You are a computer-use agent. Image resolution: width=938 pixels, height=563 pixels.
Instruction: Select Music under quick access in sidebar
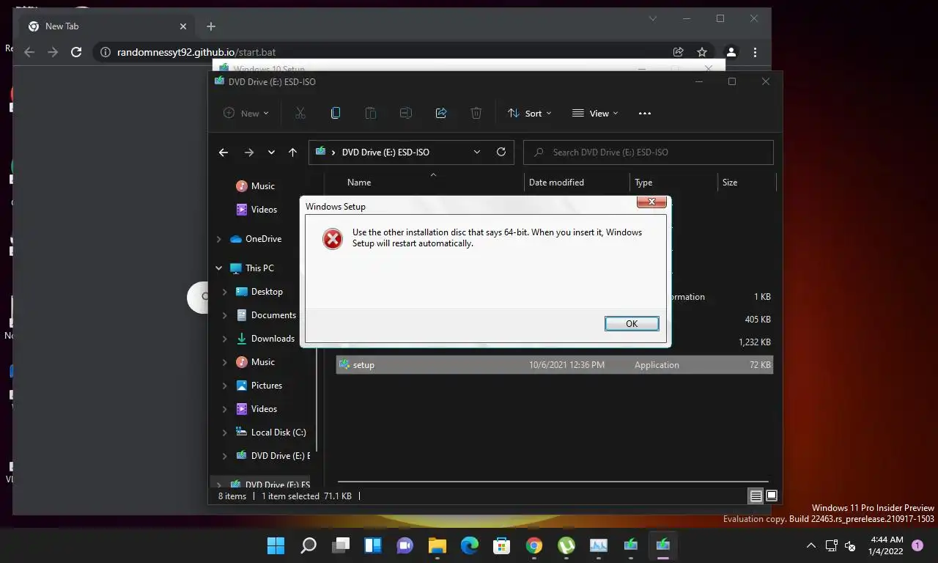tap(256, 186)
